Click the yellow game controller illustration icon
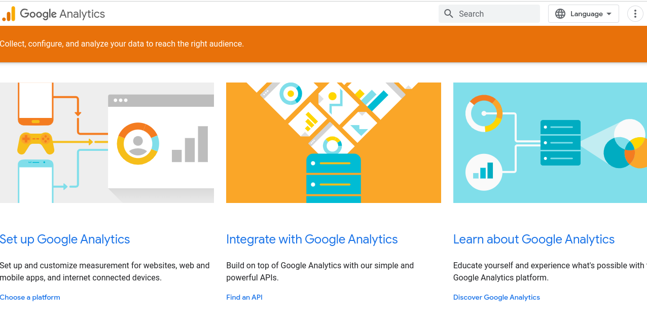The height and width of the screenshot is (327, 647). pos(35,143)
